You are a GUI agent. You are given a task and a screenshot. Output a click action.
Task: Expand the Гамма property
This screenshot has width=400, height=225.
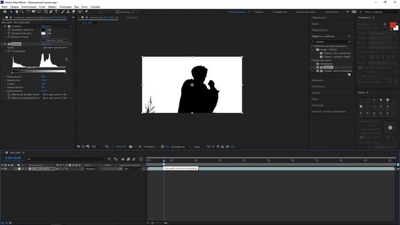(6, 84)
